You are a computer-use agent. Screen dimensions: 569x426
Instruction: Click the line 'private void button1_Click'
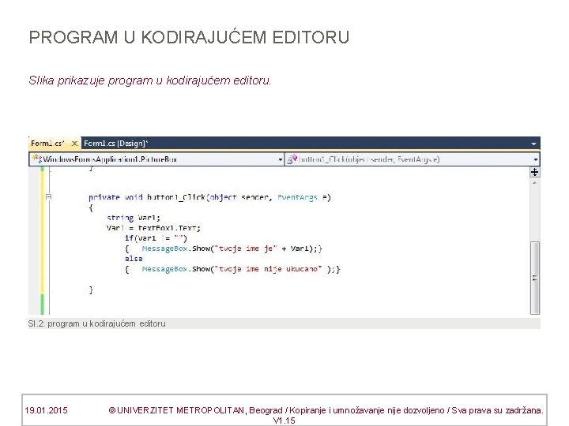209,197
